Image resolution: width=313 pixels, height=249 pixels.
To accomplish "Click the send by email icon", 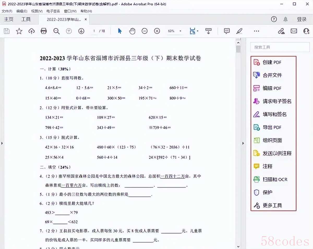I will click(x=294, y=31).
